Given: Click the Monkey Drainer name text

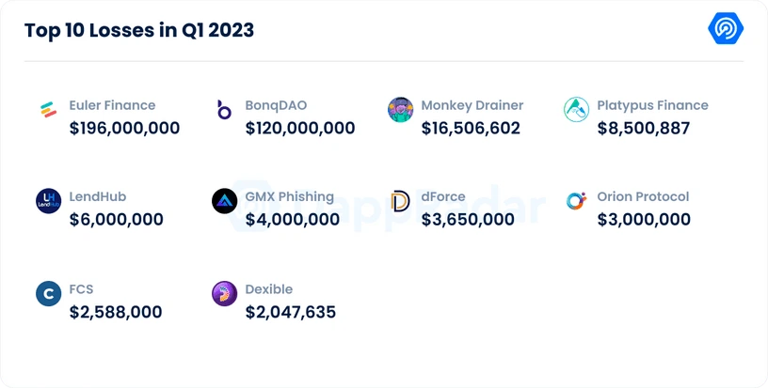Looking at the screenshot, I should [x=472, y=105].
